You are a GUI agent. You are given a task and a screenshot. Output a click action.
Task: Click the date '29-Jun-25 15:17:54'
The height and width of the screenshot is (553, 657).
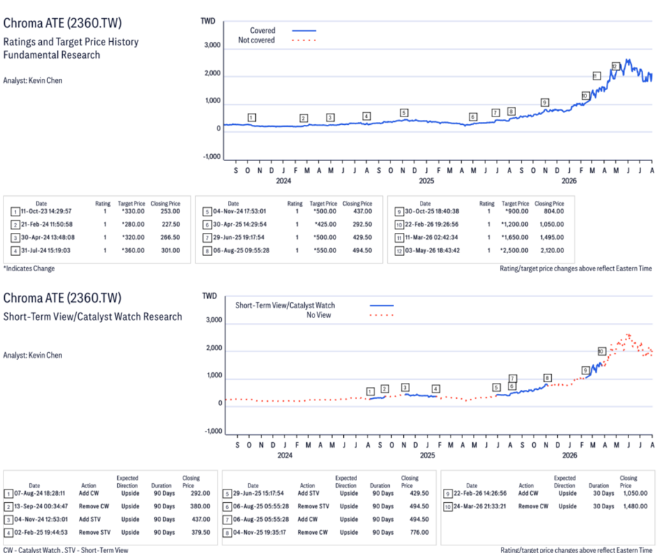point(259,493)
